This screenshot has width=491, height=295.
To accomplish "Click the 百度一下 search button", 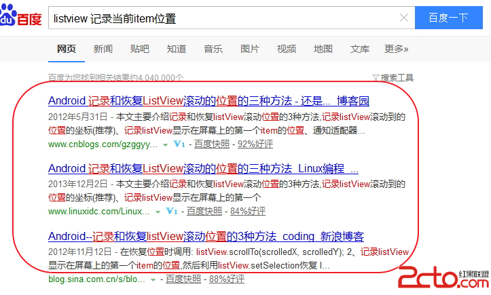I will tap(448, 18).
